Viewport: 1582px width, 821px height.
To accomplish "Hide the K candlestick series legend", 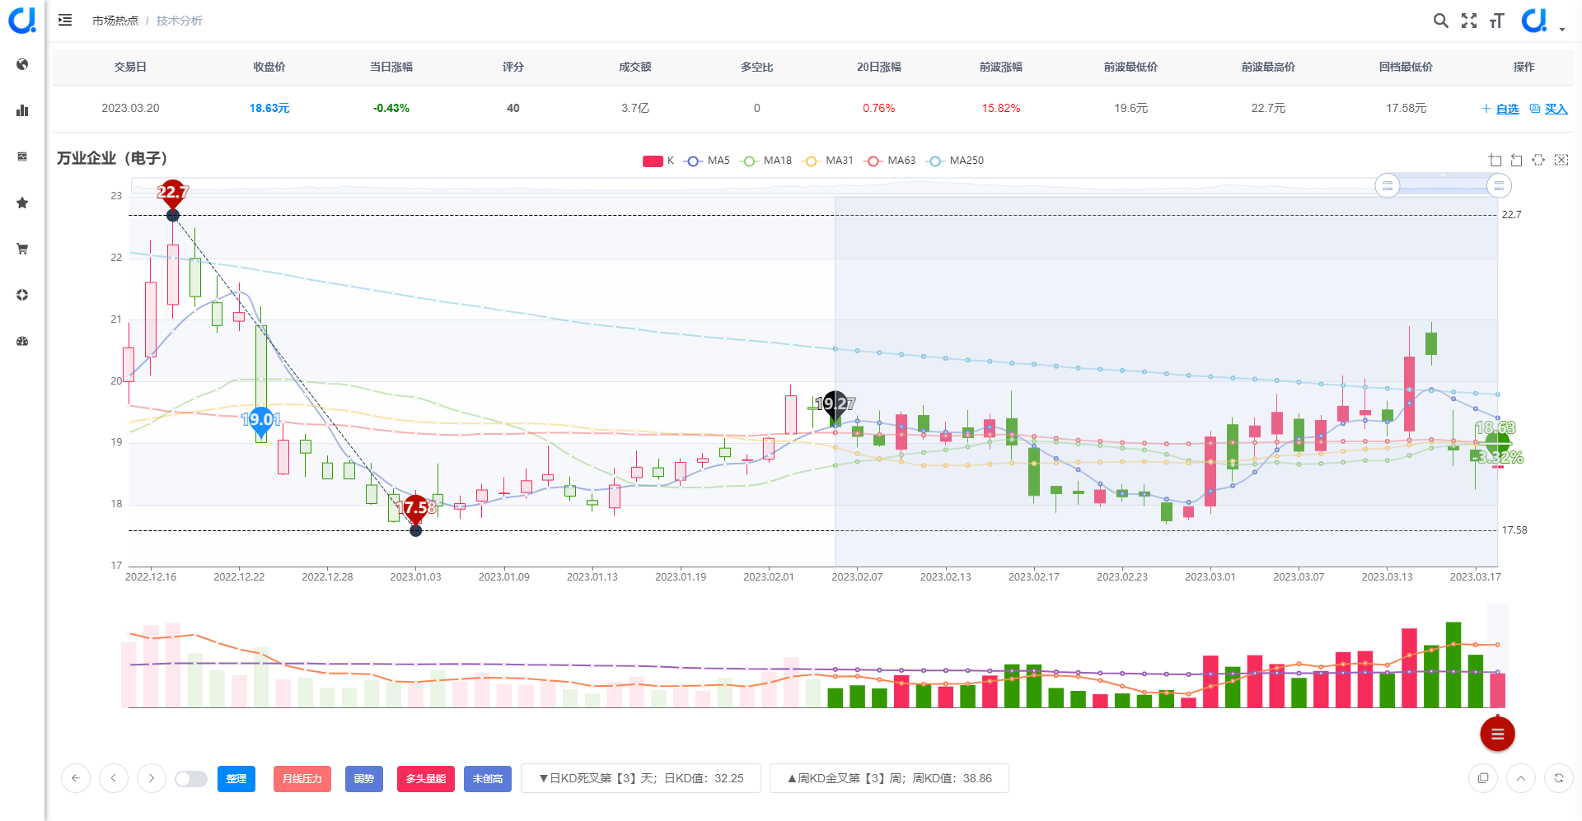I will point(659,161).
